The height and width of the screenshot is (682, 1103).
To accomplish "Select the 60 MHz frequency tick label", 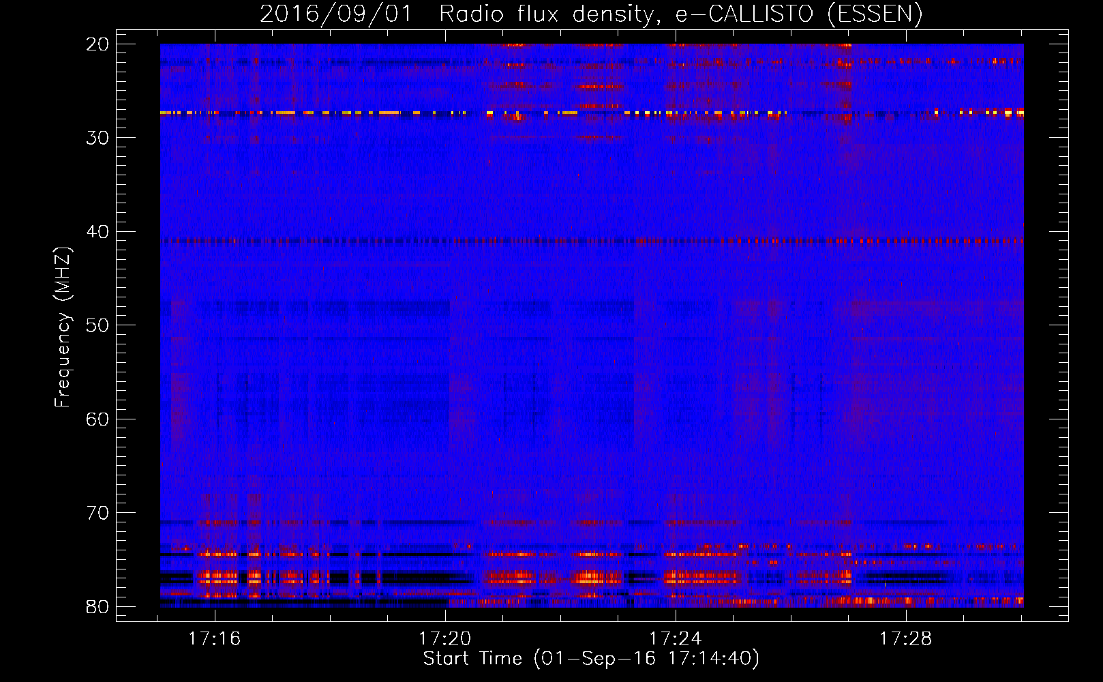I will pos(97,419).
